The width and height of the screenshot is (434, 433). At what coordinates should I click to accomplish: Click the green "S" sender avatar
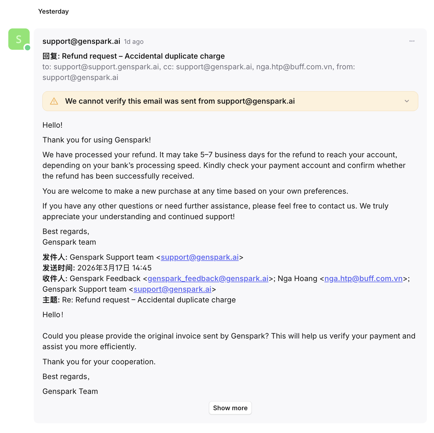tap(19, 39)
